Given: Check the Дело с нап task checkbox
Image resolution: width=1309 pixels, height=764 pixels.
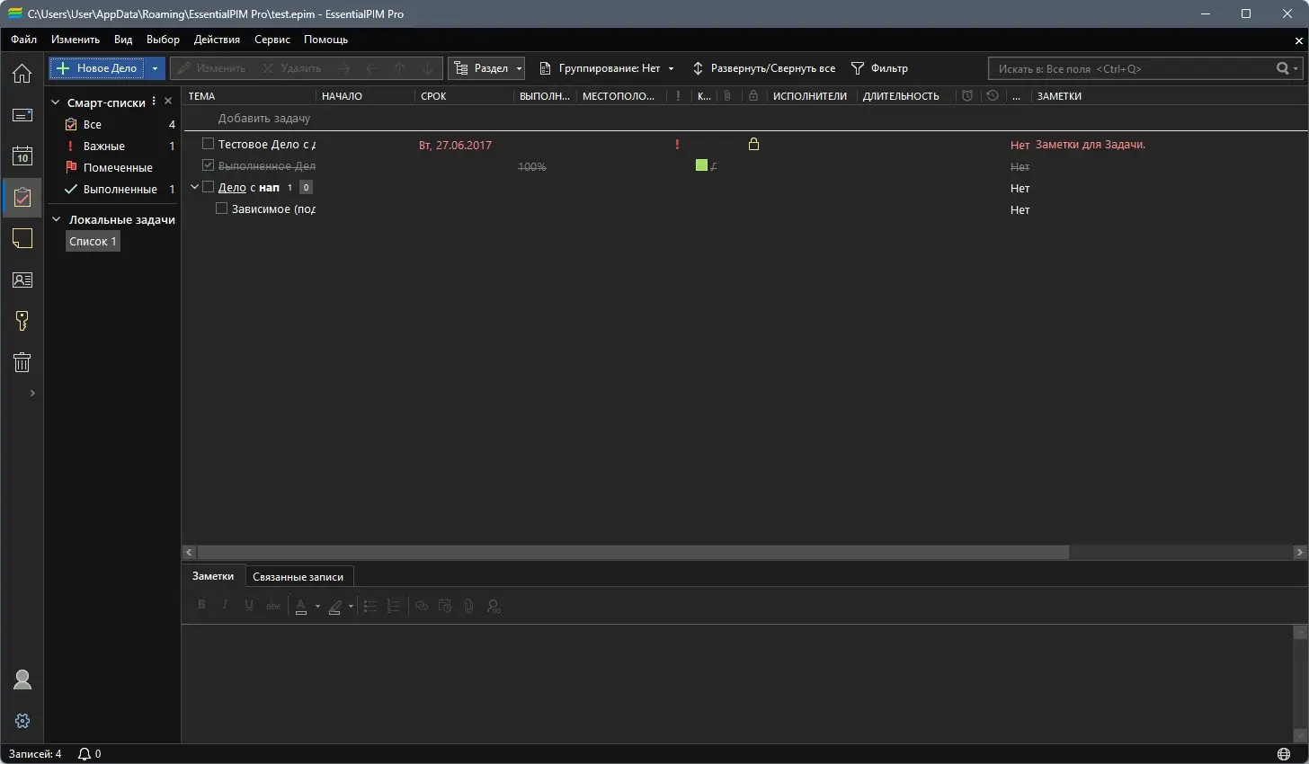Looking at the screenshot, I should point(208,187).
